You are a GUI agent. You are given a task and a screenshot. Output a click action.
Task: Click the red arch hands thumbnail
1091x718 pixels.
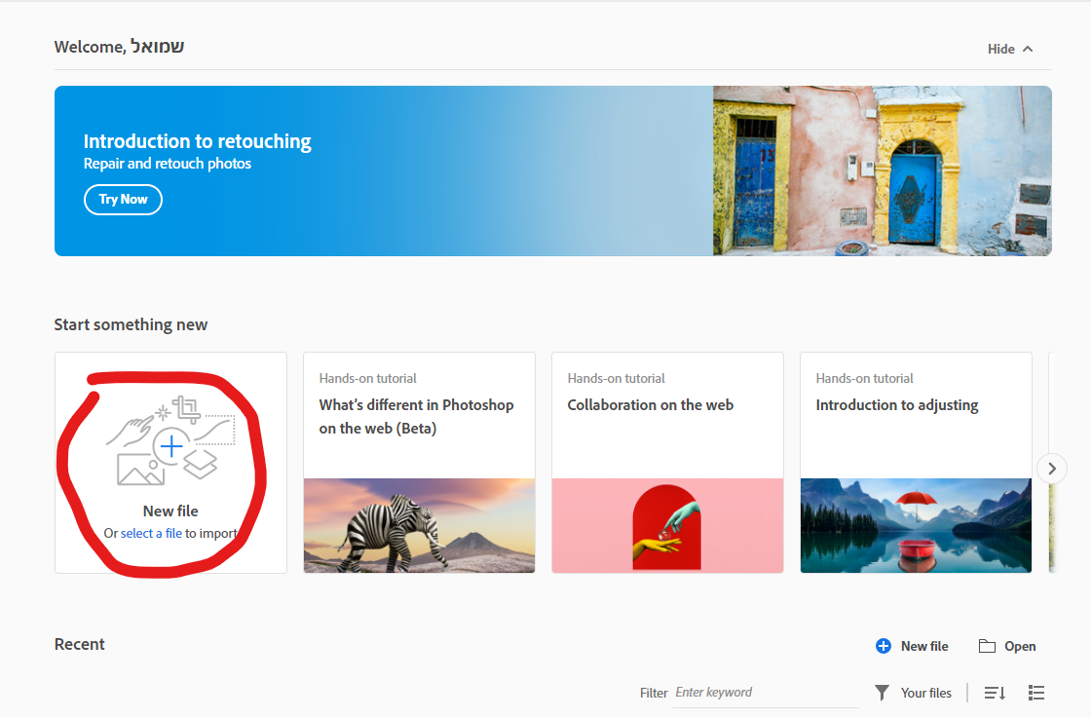(667, 525)
